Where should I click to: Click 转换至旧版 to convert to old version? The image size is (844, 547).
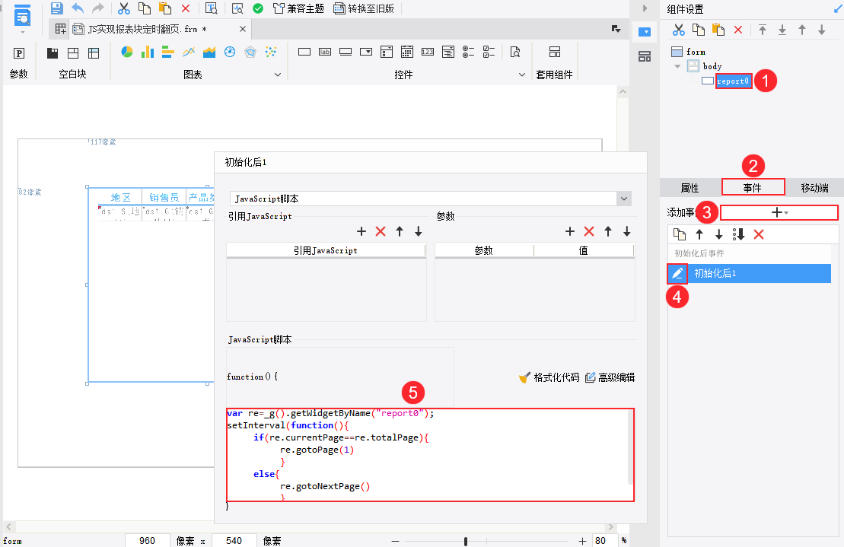click(364, 8)
